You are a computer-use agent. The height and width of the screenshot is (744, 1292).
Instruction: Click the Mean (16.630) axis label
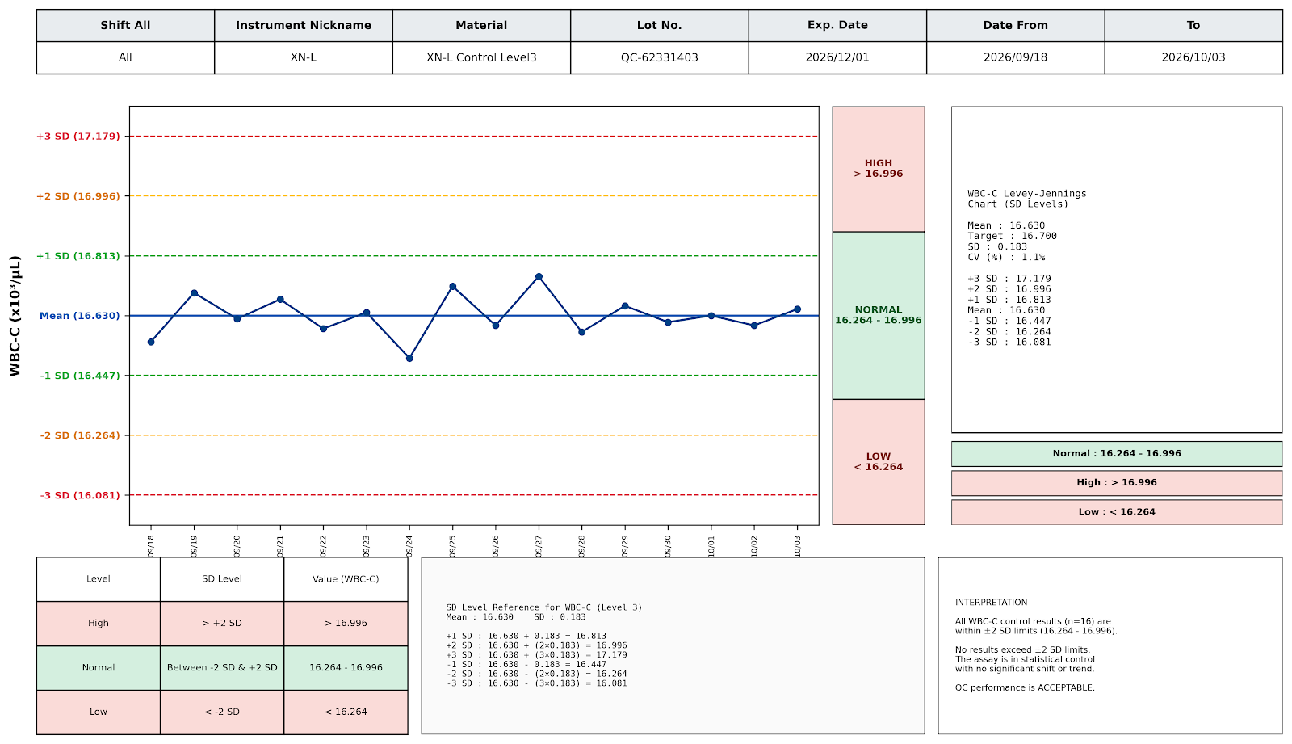[x=80, y=316]
